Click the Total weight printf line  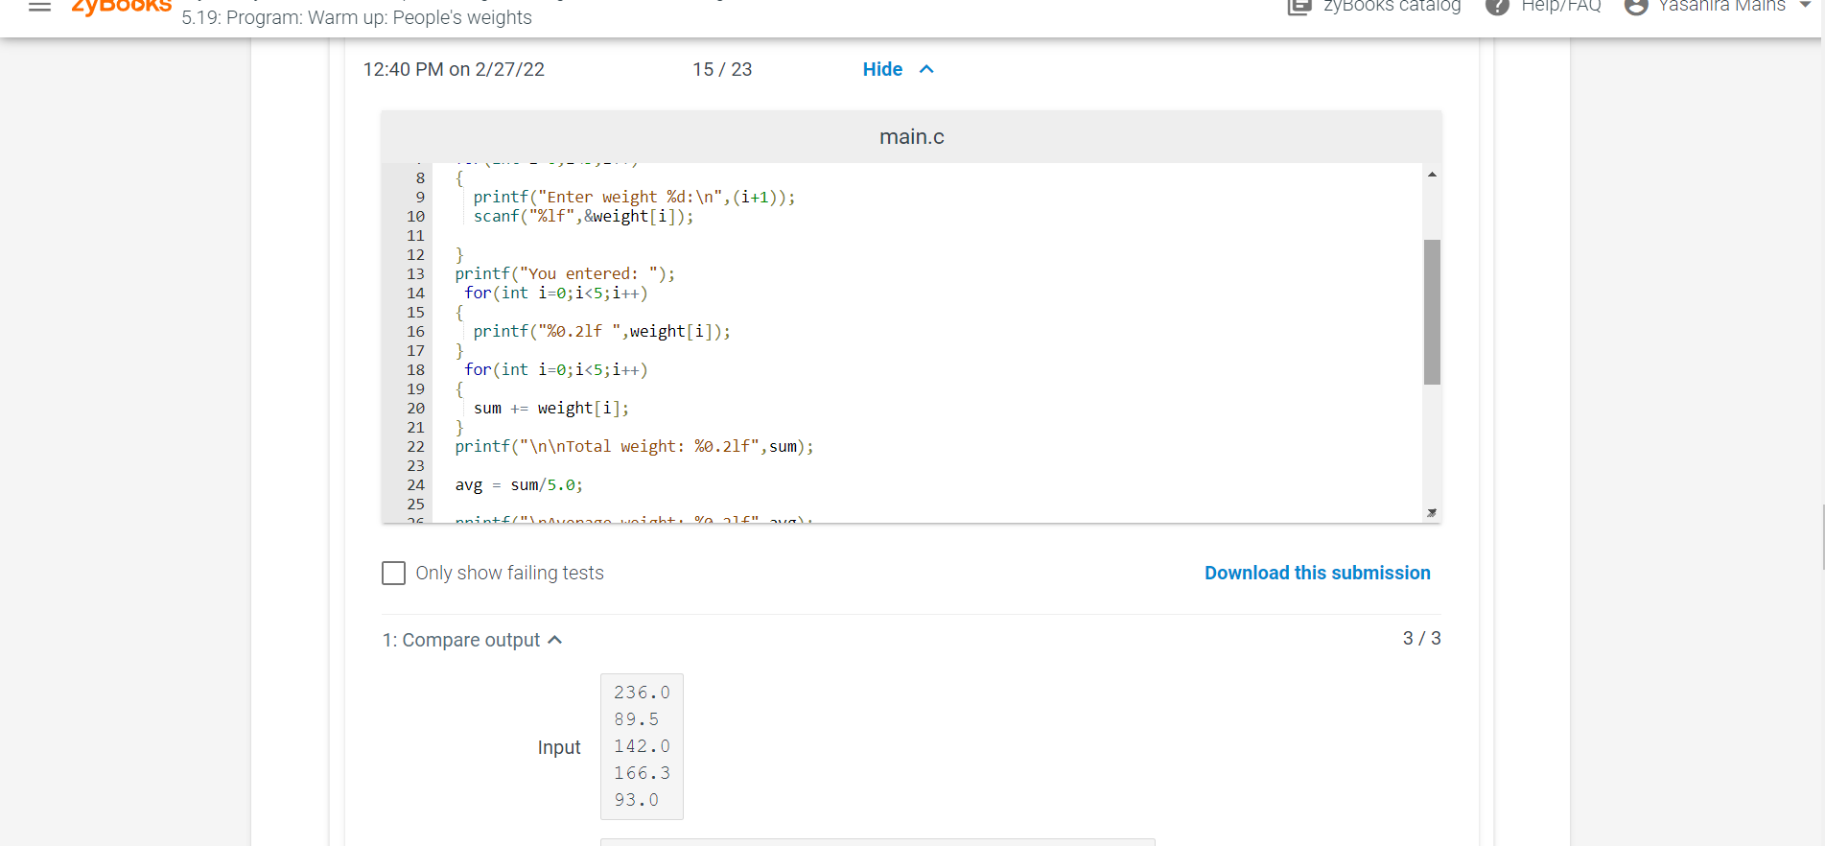coord(634,447)
